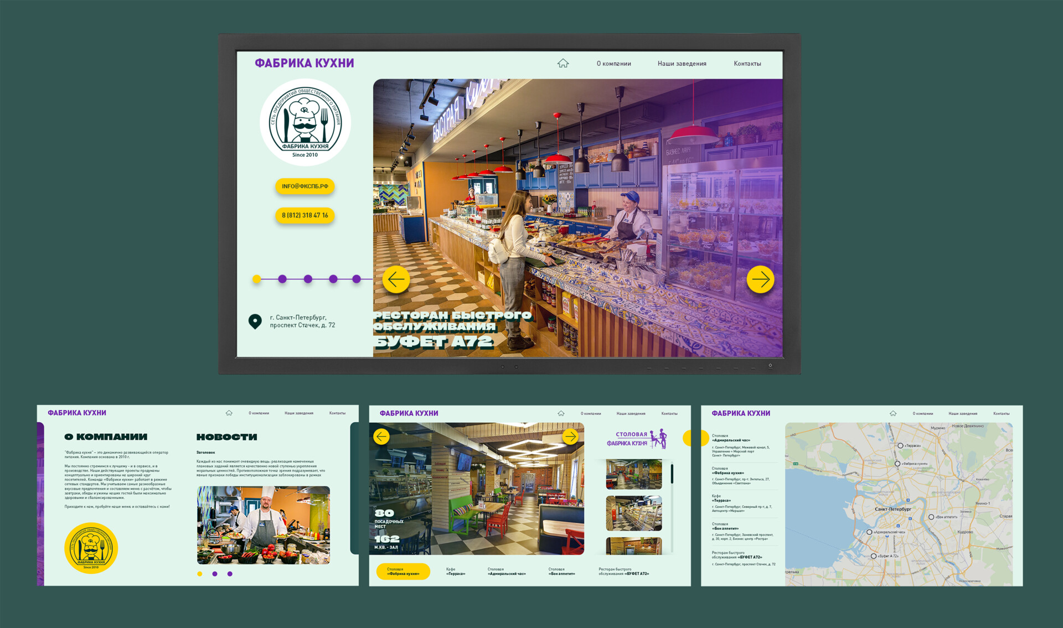Click INFO@ФКСПБ.РФ yellow email button
1063x628 pixels.
click(x=305, y=186)
